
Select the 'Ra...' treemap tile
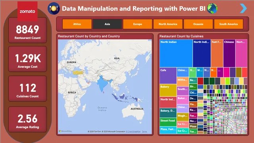pyautogui.click(x=193, y=110)
